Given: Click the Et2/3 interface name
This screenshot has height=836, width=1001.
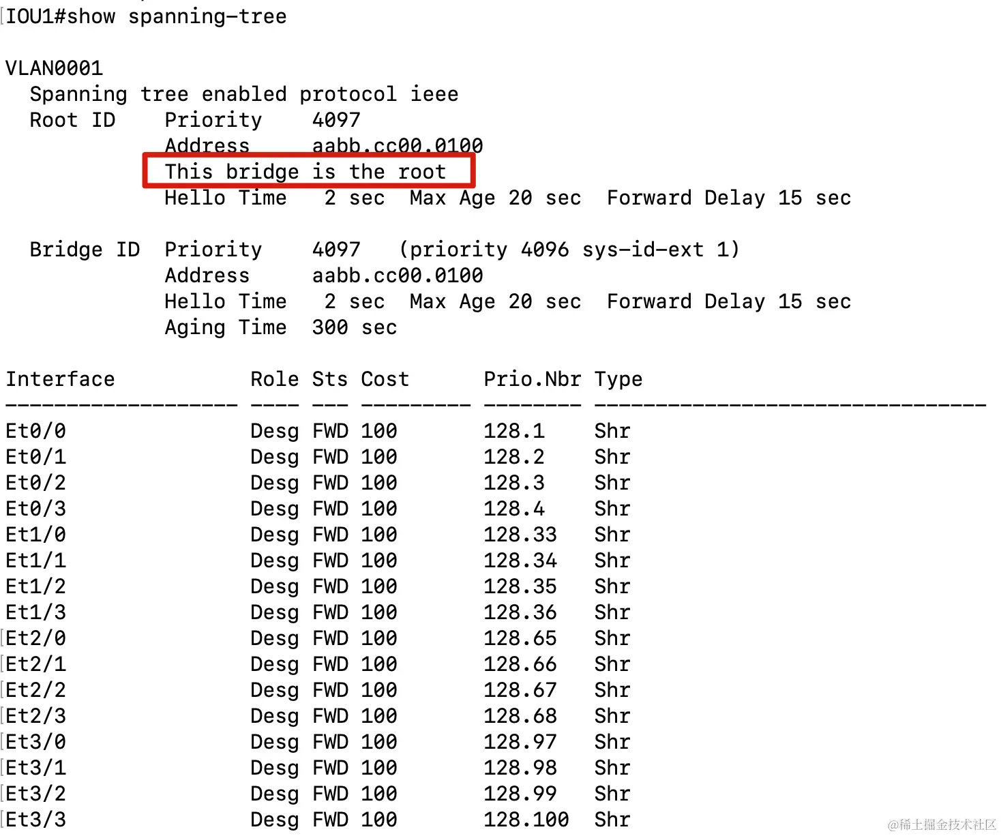Looking at the screenshot, I should [x=36, y=716].
